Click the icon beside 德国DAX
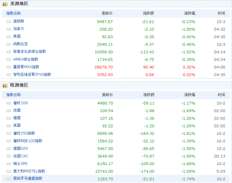Viewport: 232px width, 183px height. point(8,149)
